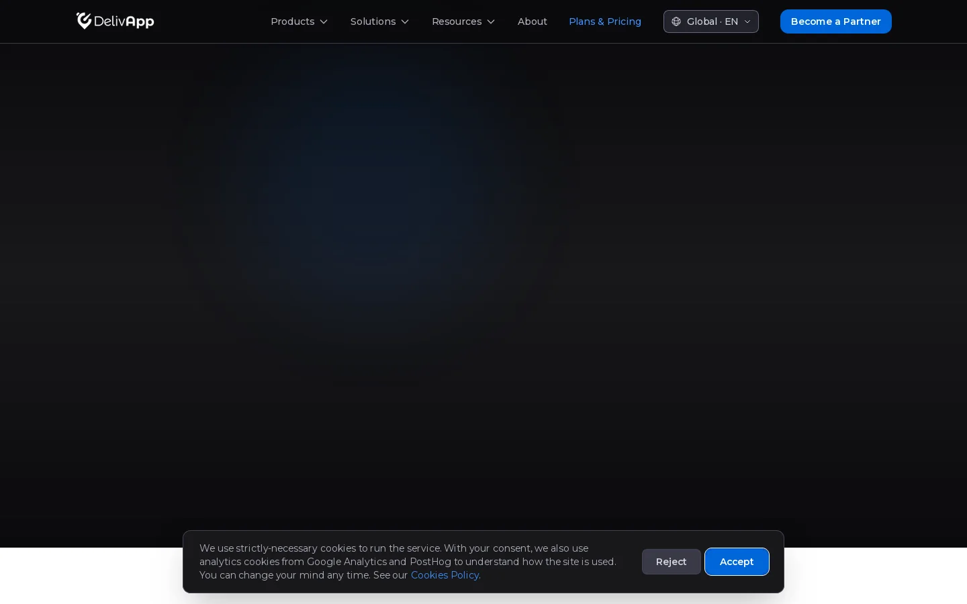Open the Plans & Pricing page
Screen dimensions: 967x604
coord(605,21)
